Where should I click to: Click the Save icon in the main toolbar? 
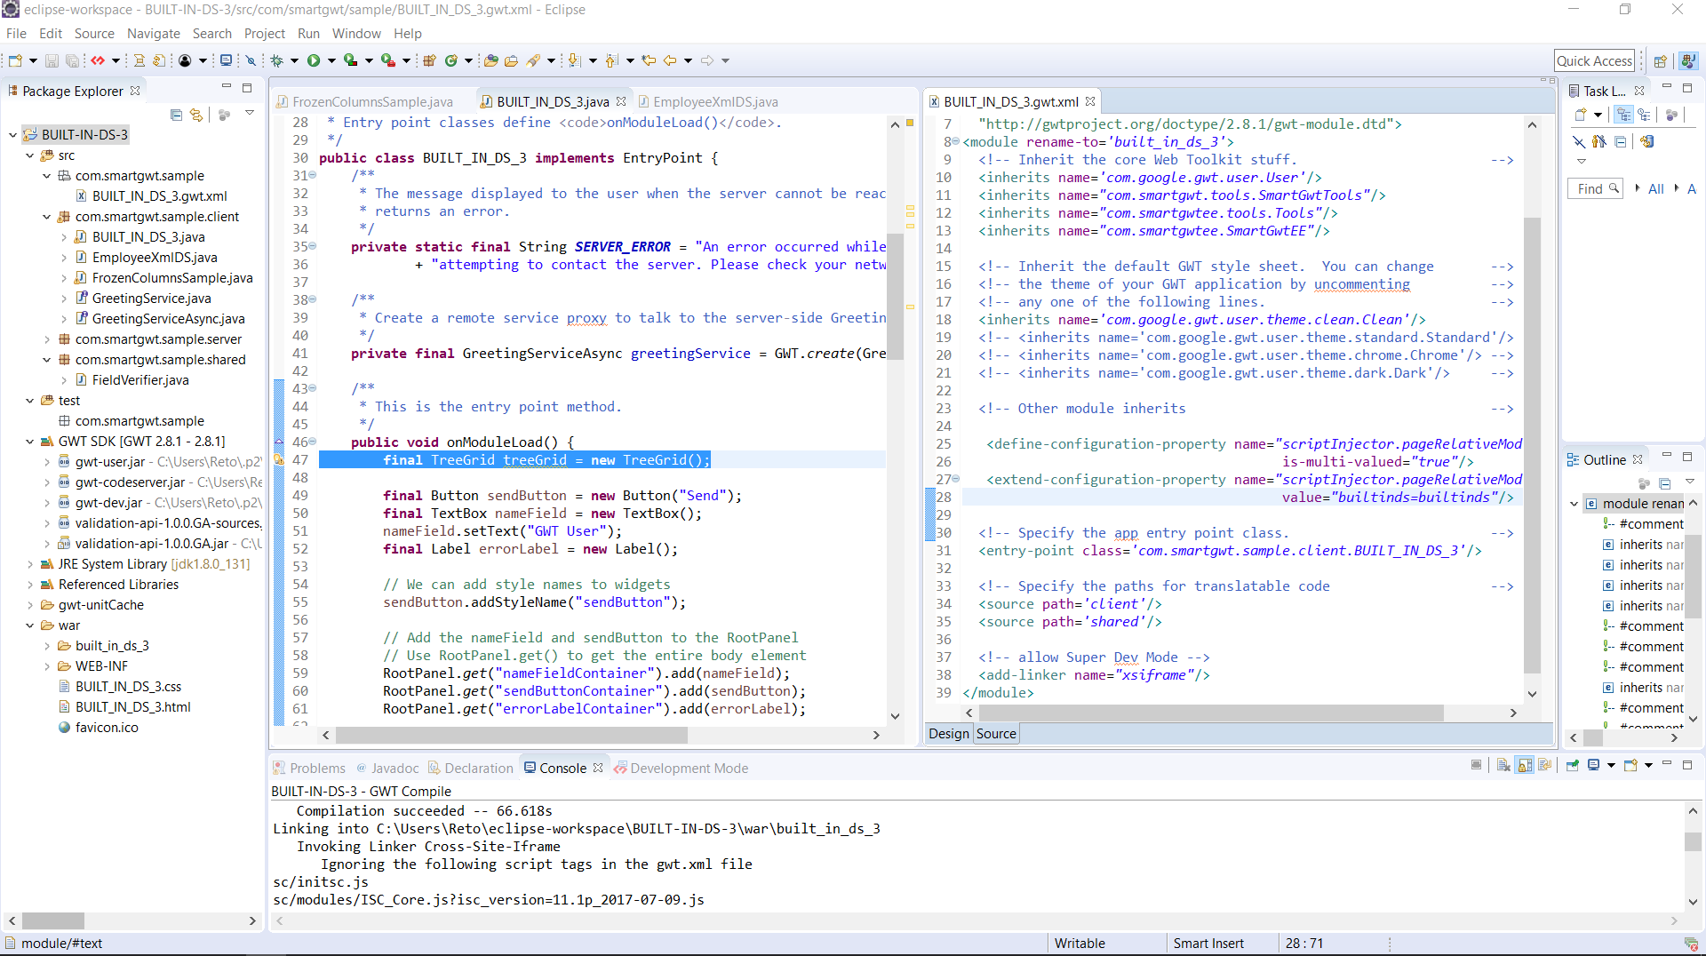tap(52, 60)
